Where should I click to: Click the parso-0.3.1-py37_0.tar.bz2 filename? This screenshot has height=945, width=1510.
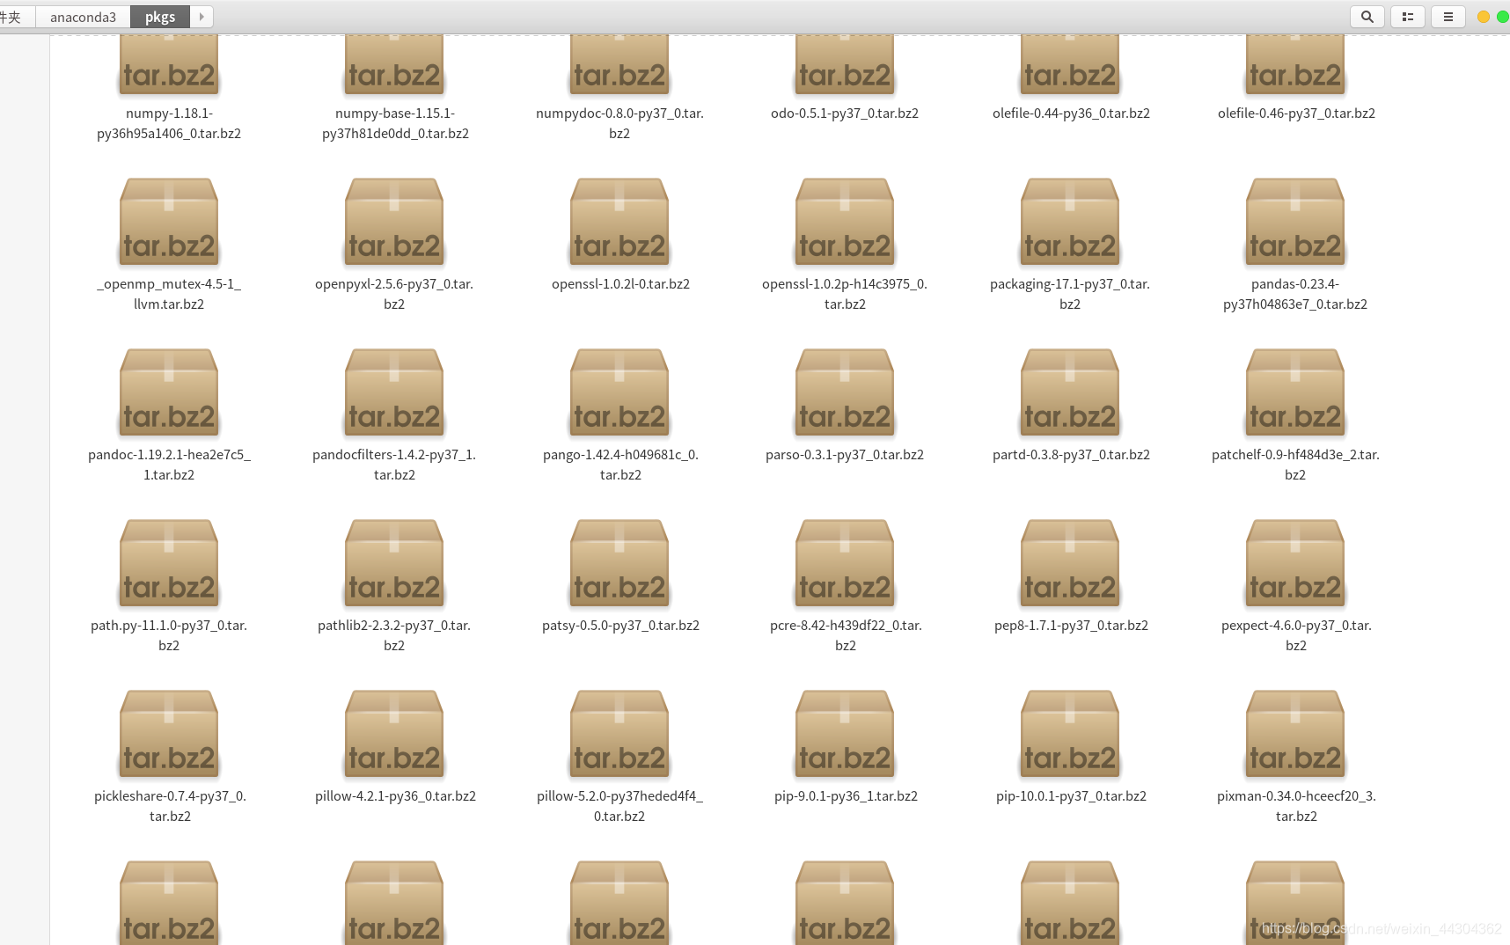(x=845, y=455)
